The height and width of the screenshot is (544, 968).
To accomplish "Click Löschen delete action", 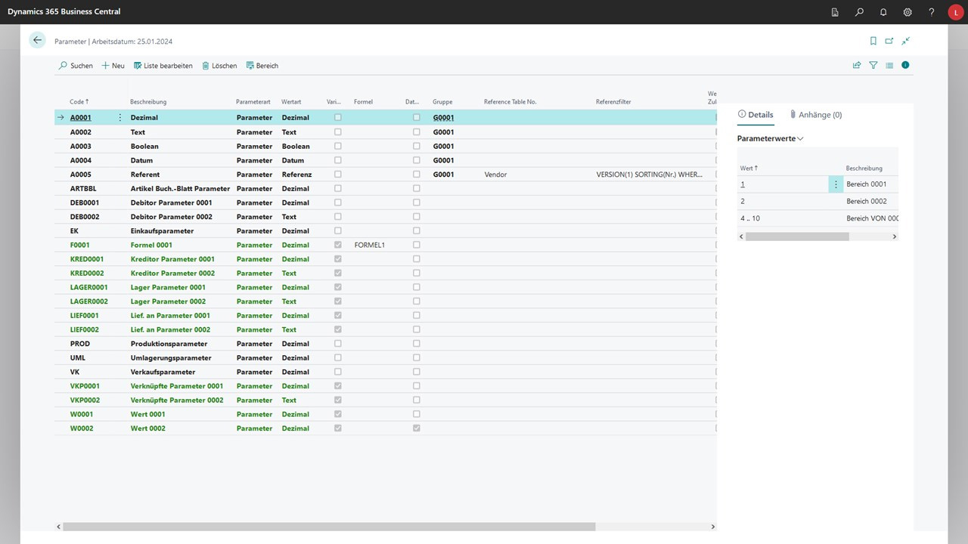I will pos(219,66).
